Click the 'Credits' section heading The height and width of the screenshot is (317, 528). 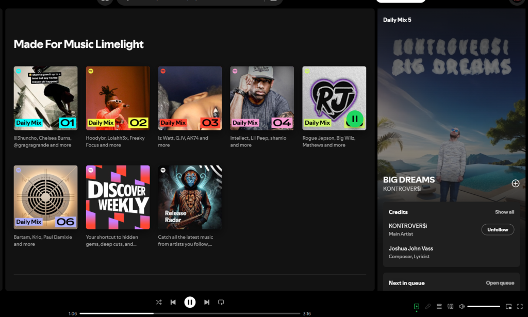tap(398, 212)
